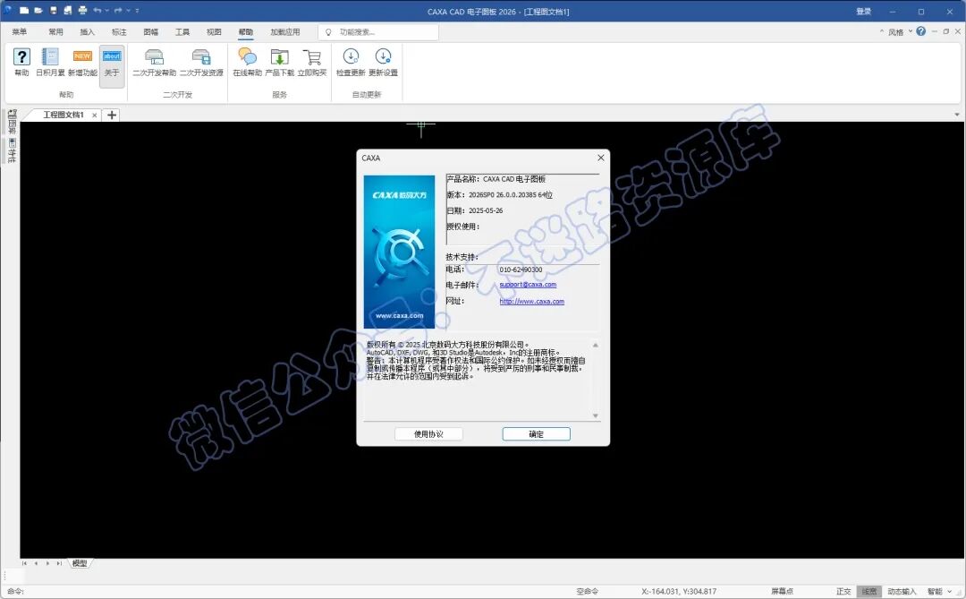Go to last layout tab with navigation arrow
Image resolution: width=966 pixels, height=599 pixels.
tap(59, 563)
